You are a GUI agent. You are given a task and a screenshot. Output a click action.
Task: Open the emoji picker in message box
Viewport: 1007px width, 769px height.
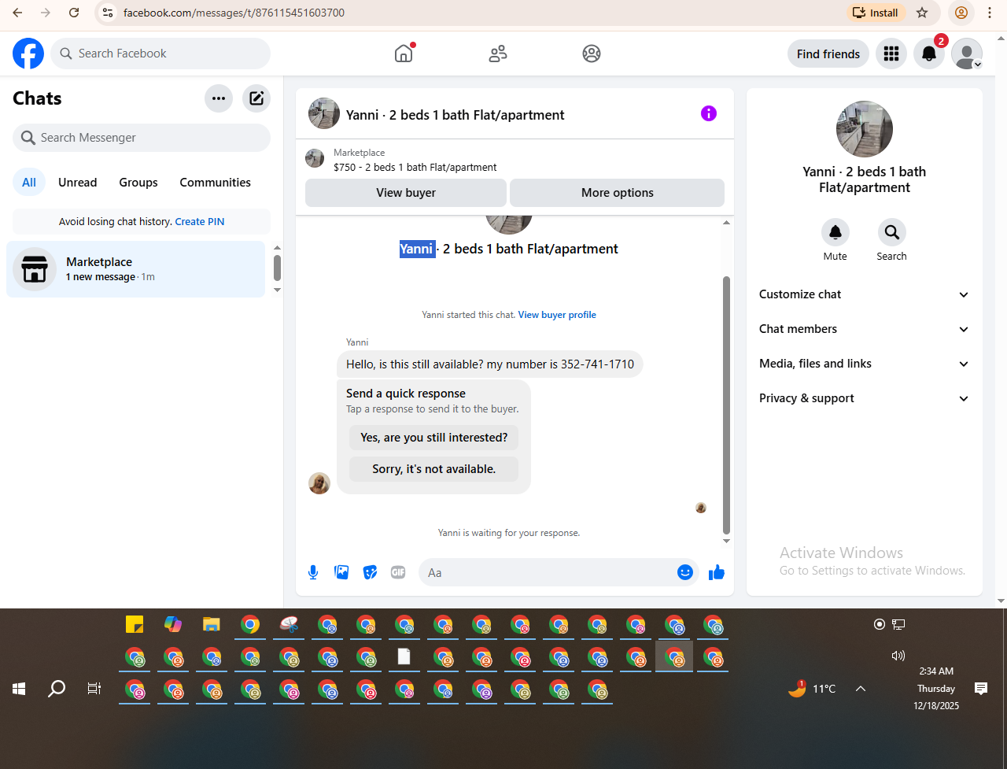(685, 572)
